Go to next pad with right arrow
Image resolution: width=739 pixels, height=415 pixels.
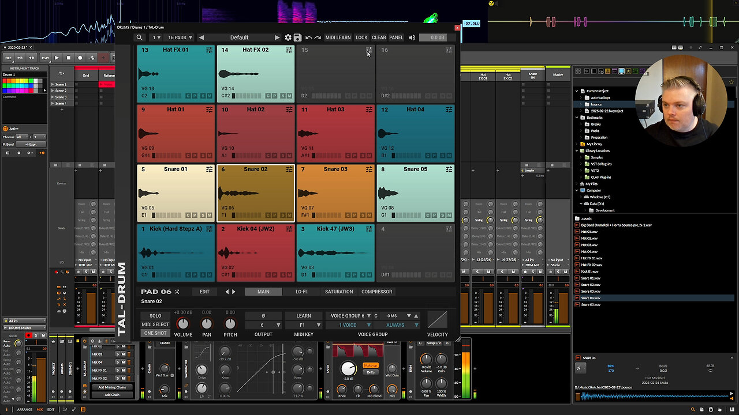[x=233, y=292]
